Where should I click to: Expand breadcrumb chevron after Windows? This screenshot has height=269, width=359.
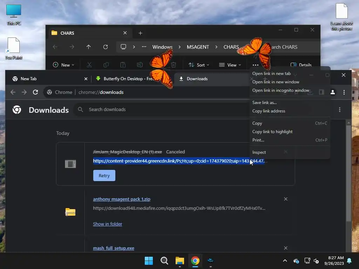[x=179, y=47]
